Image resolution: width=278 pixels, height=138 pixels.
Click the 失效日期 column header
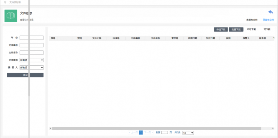211,38
